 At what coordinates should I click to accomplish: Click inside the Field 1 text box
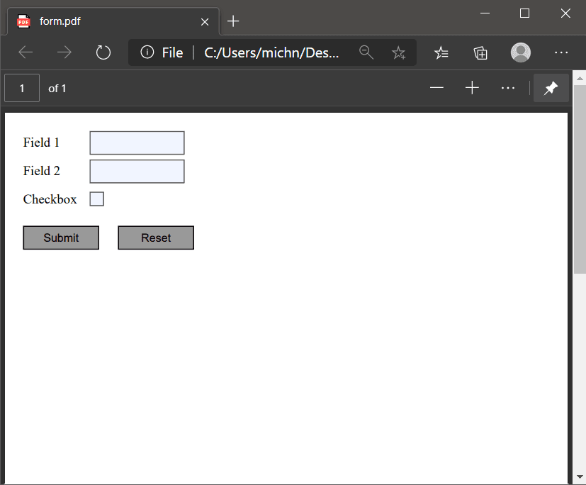(x=137, y=143)
